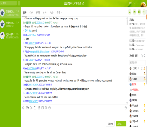The height and width of the screenshot is (127, 147).
Task: Click the bell notification icon in toolbar
Action: coord(46,108)
